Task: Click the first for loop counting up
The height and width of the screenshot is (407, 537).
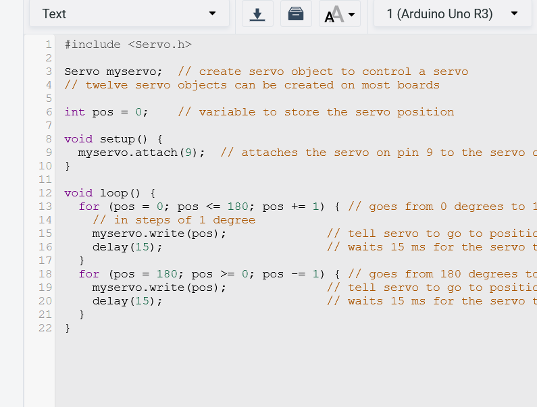Action: [x=209, y=207]
